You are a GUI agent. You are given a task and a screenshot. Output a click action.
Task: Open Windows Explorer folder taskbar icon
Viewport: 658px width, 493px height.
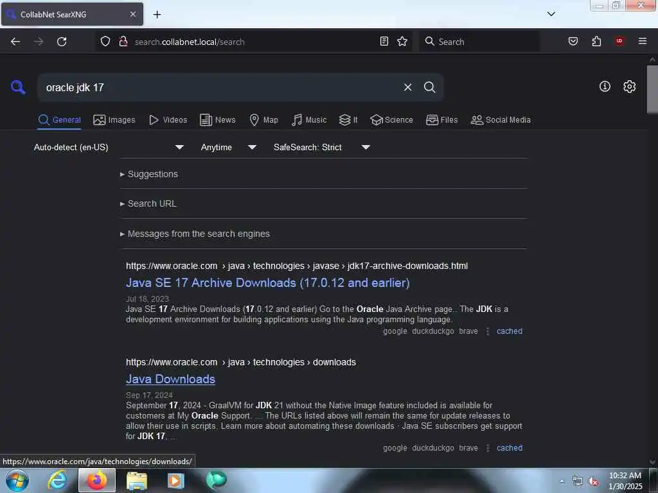point(136,480)
